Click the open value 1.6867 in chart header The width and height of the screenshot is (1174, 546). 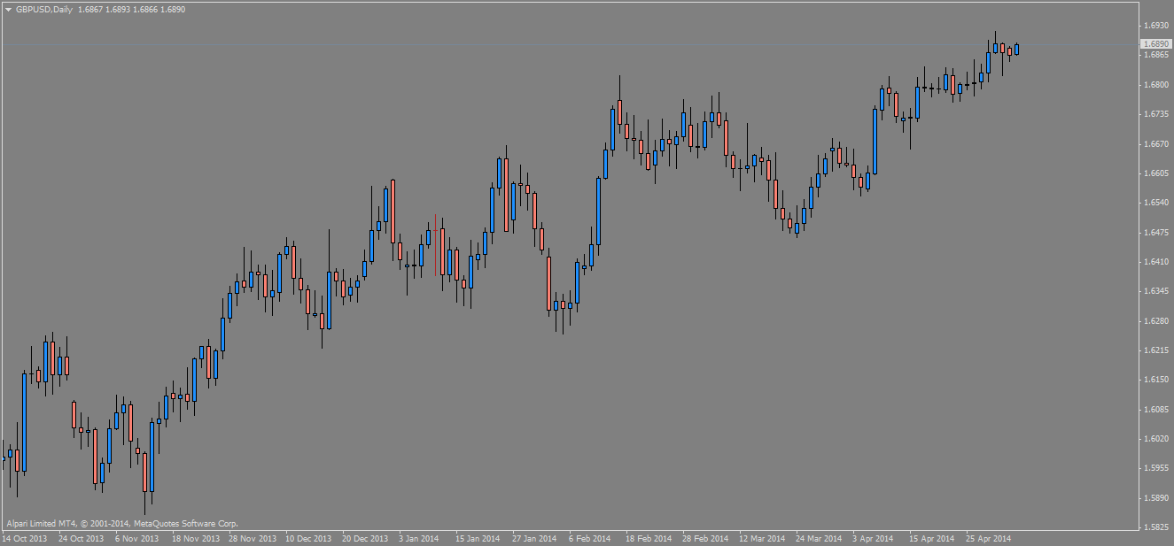90,9
